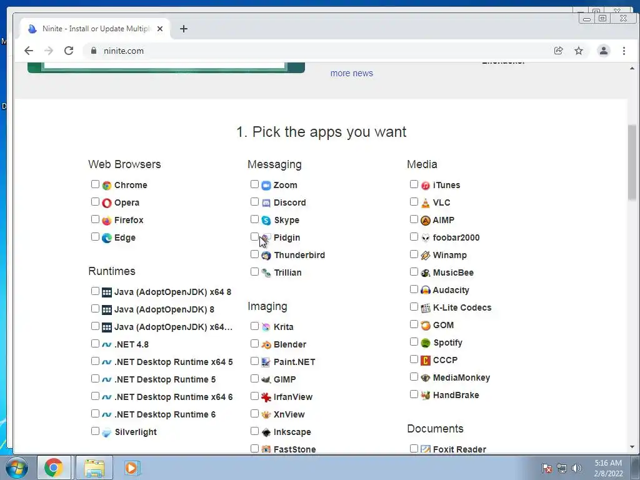
Task: Enable the Pidgin checkbox
Action: coord(255,237)
